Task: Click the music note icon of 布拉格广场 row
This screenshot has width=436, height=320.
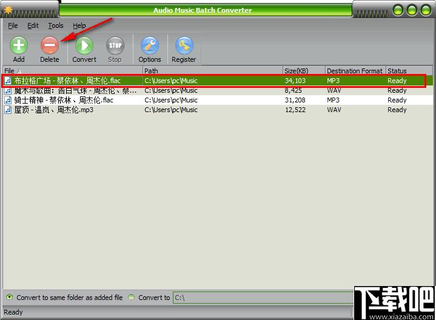Action: 8,81
